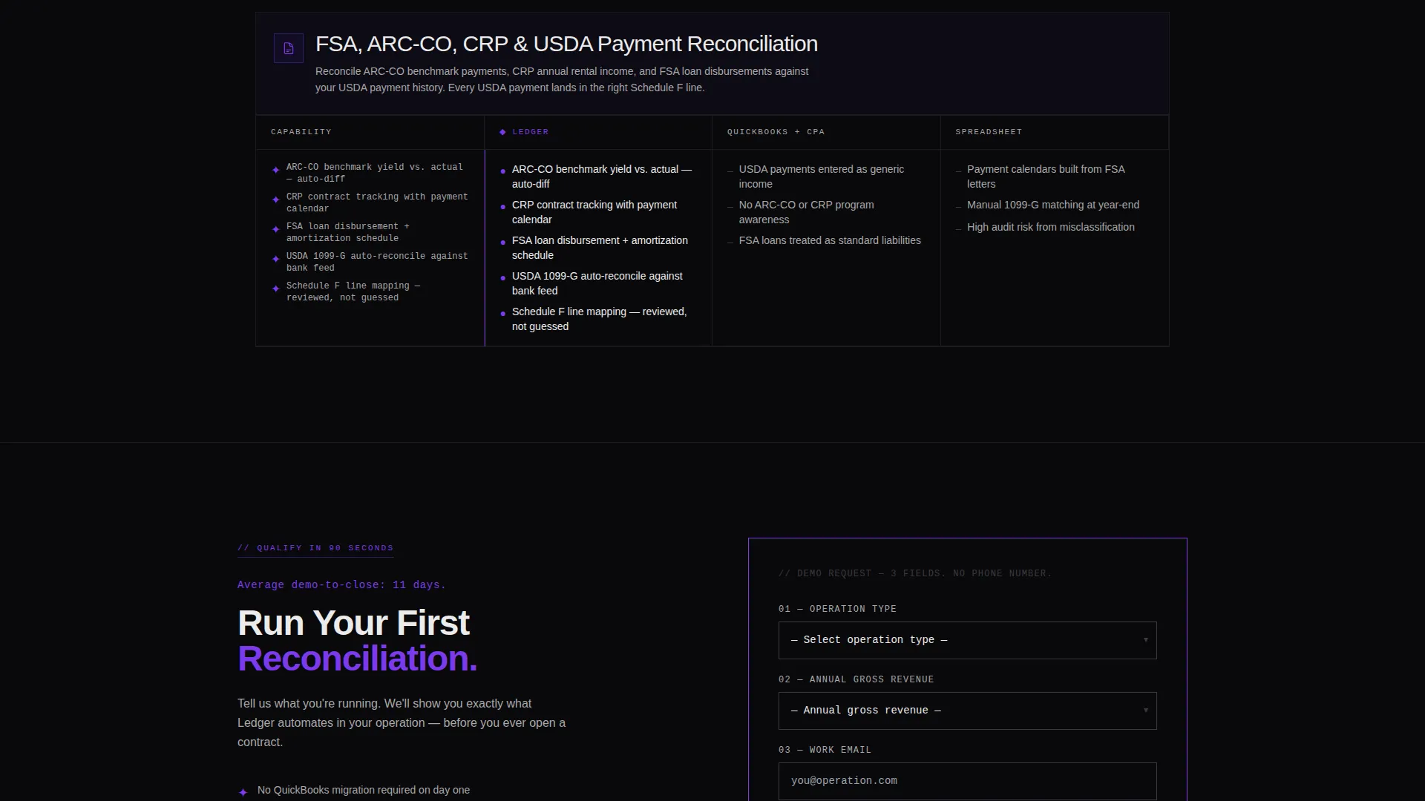Click sparkle icon beside Schedule F line mapping capability
Viewport: 1425px width, 801px height.
(276, 289)
